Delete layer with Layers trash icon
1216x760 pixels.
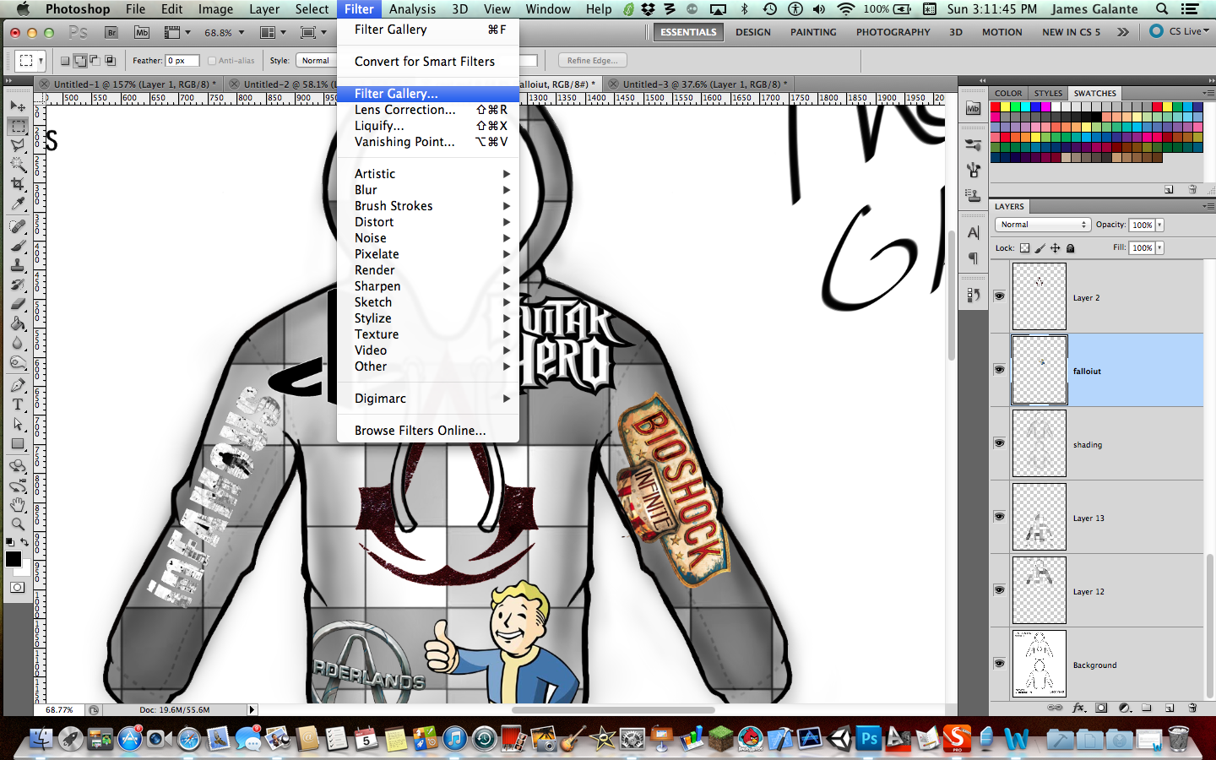tap(1192, 708)
